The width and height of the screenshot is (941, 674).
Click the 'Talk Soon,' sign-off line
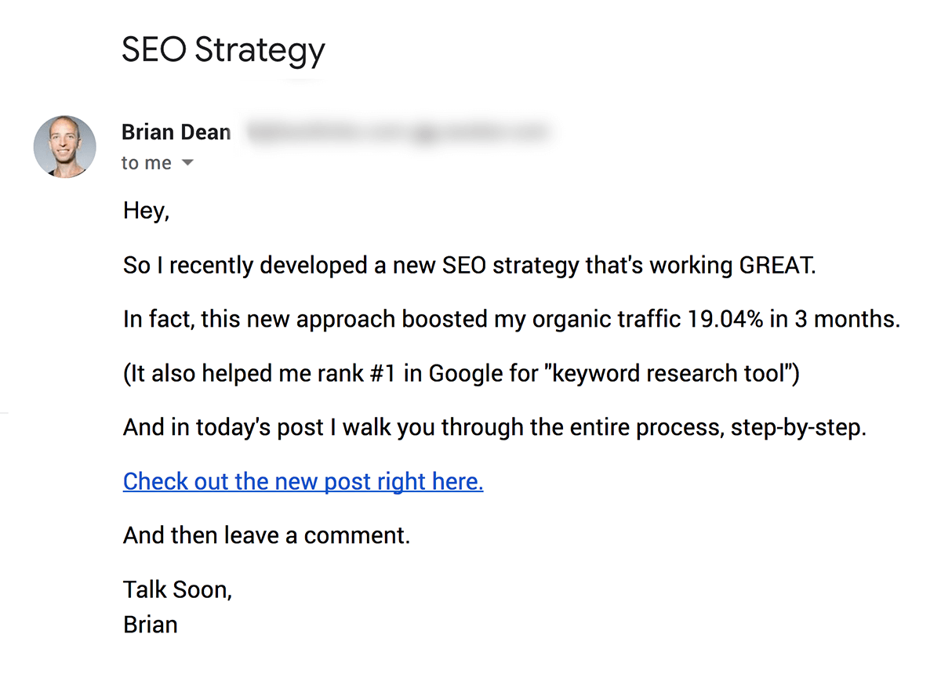(178, 589)
